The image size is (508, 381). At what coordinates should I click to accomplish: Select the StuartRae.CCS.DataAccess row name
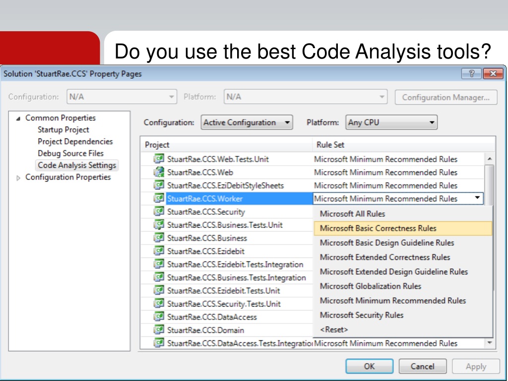click(212, 317)
